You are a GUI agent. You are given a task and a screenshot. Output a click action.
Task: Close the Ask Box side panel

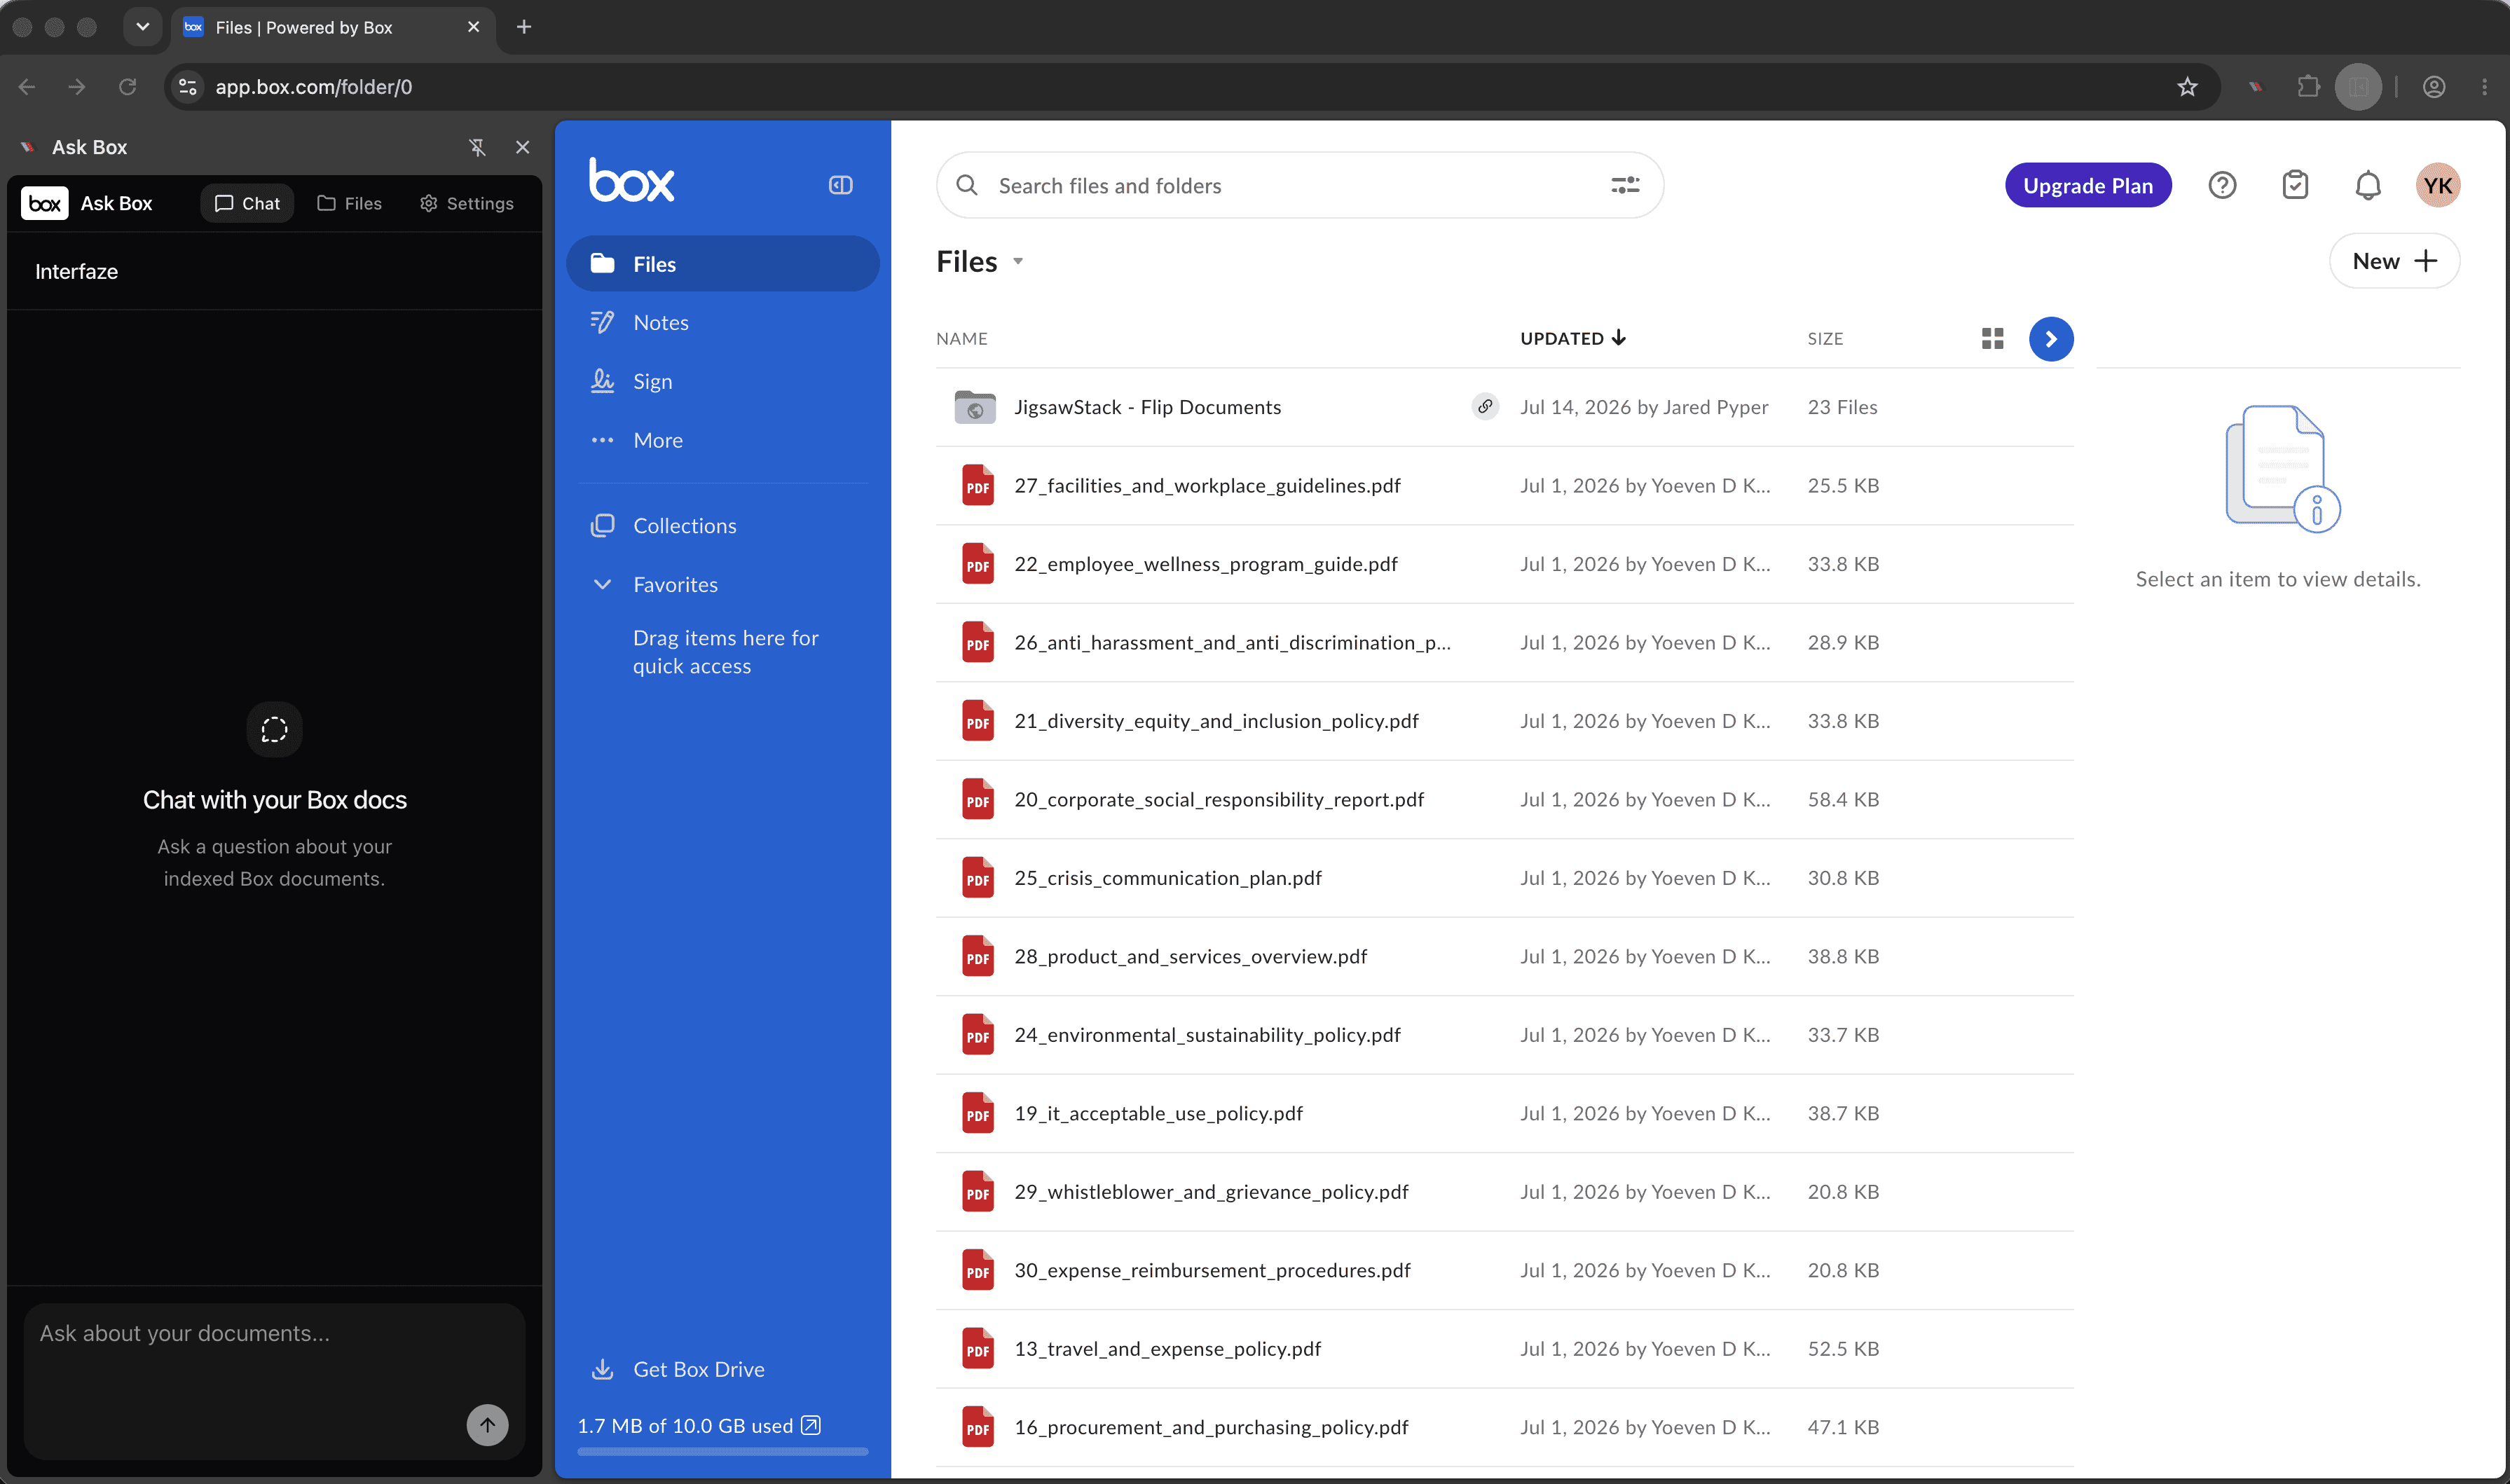[x=522, y=147]
